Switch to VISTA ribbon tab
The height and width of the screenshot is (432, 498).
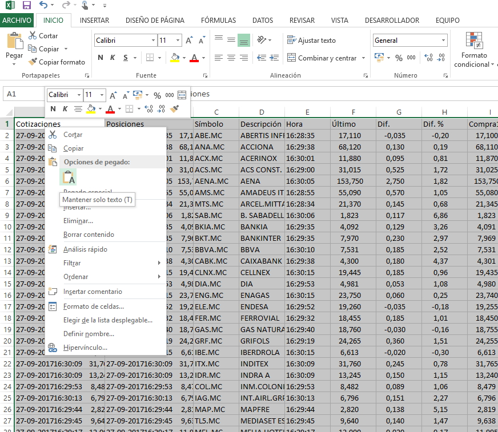(x=339, y=21)
